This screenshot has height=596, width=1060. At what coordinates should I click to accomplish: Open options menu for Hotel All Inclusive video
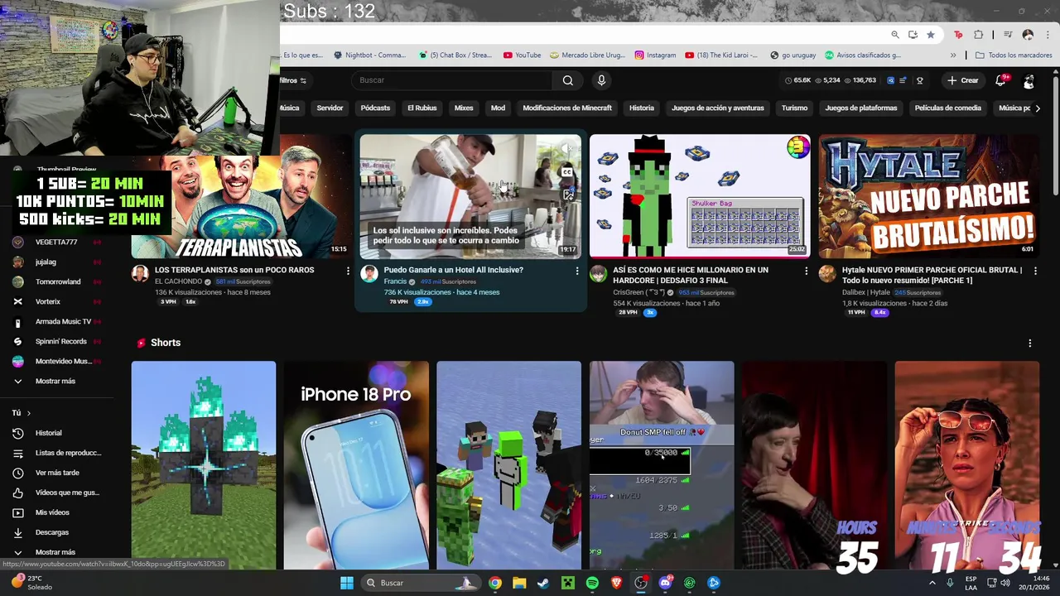577,271
